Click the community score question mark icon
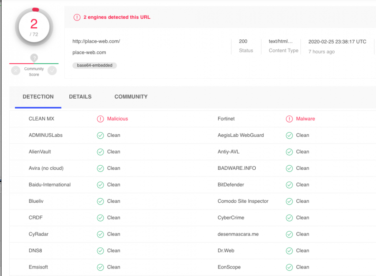376x276 pixels. point(34,58)
